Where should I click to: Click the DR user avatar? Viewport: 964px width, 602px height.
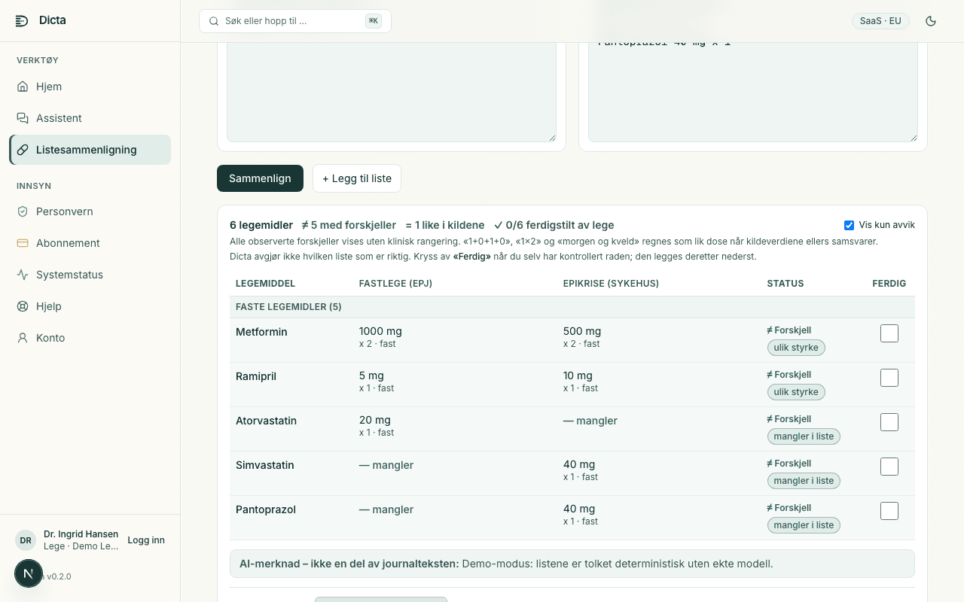click(26, 540)
